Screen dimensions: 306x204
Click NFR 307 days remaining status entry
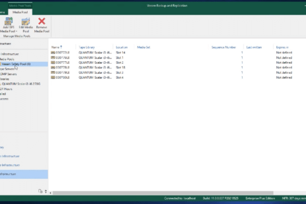tap(294, 198)
